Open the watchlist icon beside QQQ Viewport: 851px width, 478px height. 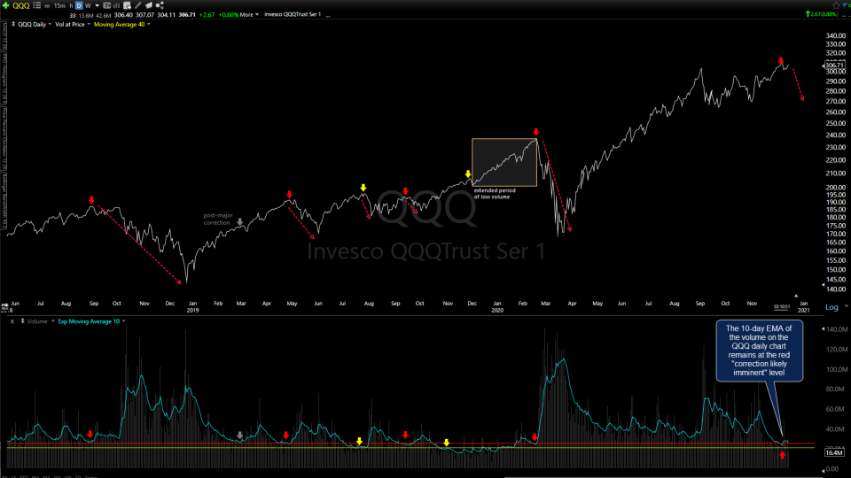click(37, 5)
